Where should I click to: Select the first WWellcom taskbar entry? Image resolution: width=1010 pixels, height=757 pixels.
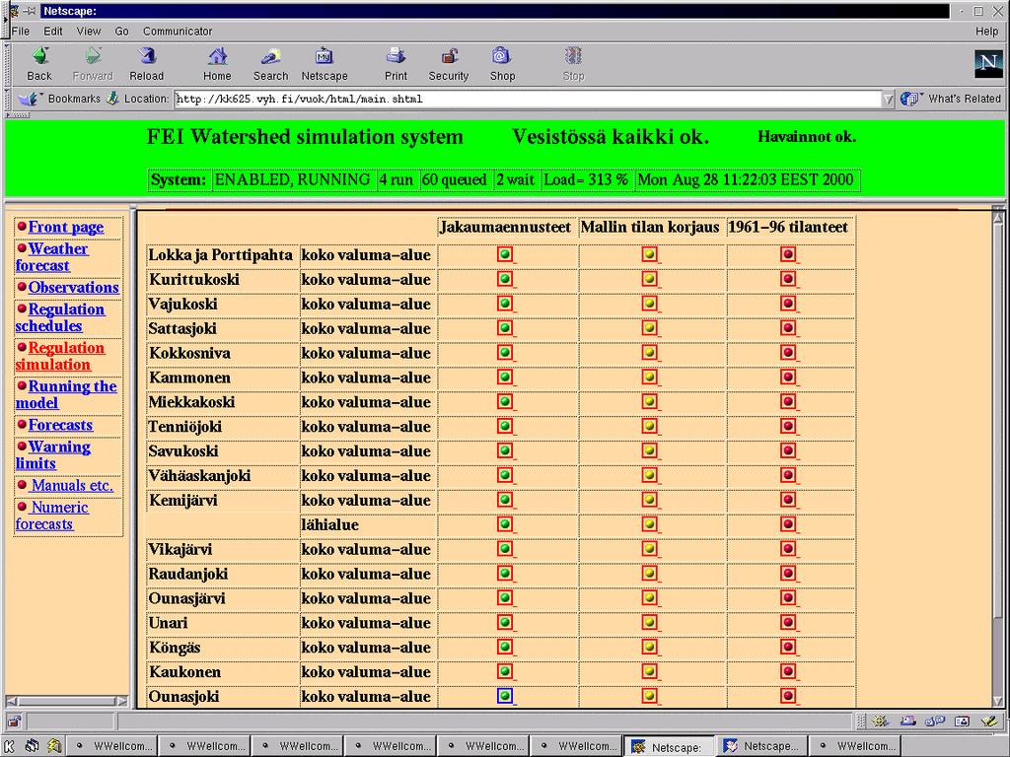click(x=112, y=746)
